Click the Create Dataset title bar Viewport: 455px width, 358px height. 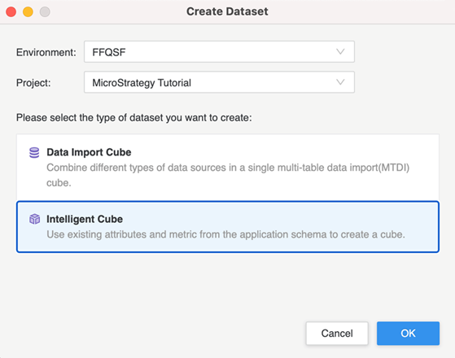point(227,11)
